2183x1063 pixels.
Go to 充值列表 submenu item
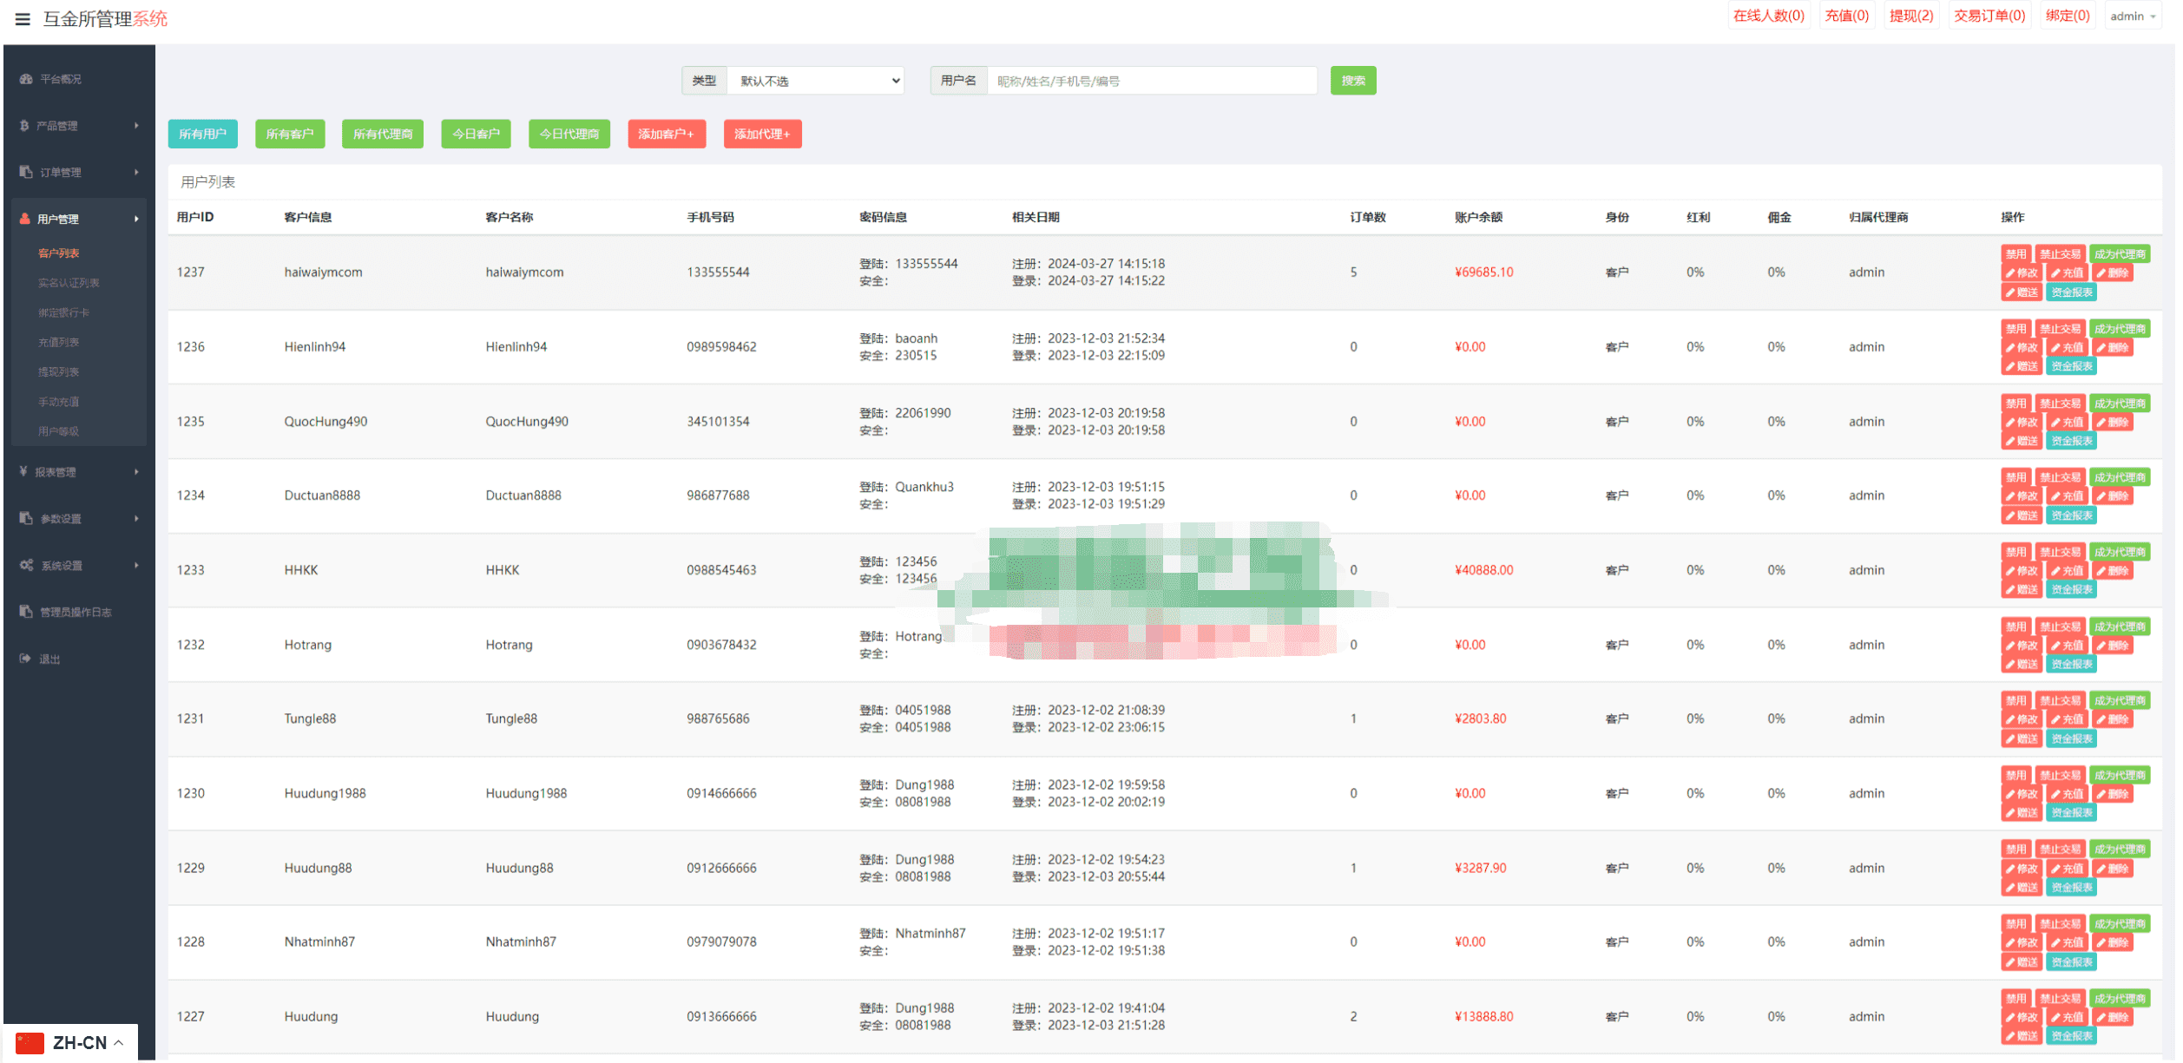click(59, 342)
